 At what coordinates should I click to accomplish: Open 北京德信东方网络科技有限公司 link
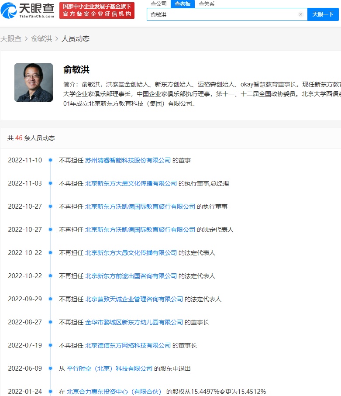pos(128,345)
